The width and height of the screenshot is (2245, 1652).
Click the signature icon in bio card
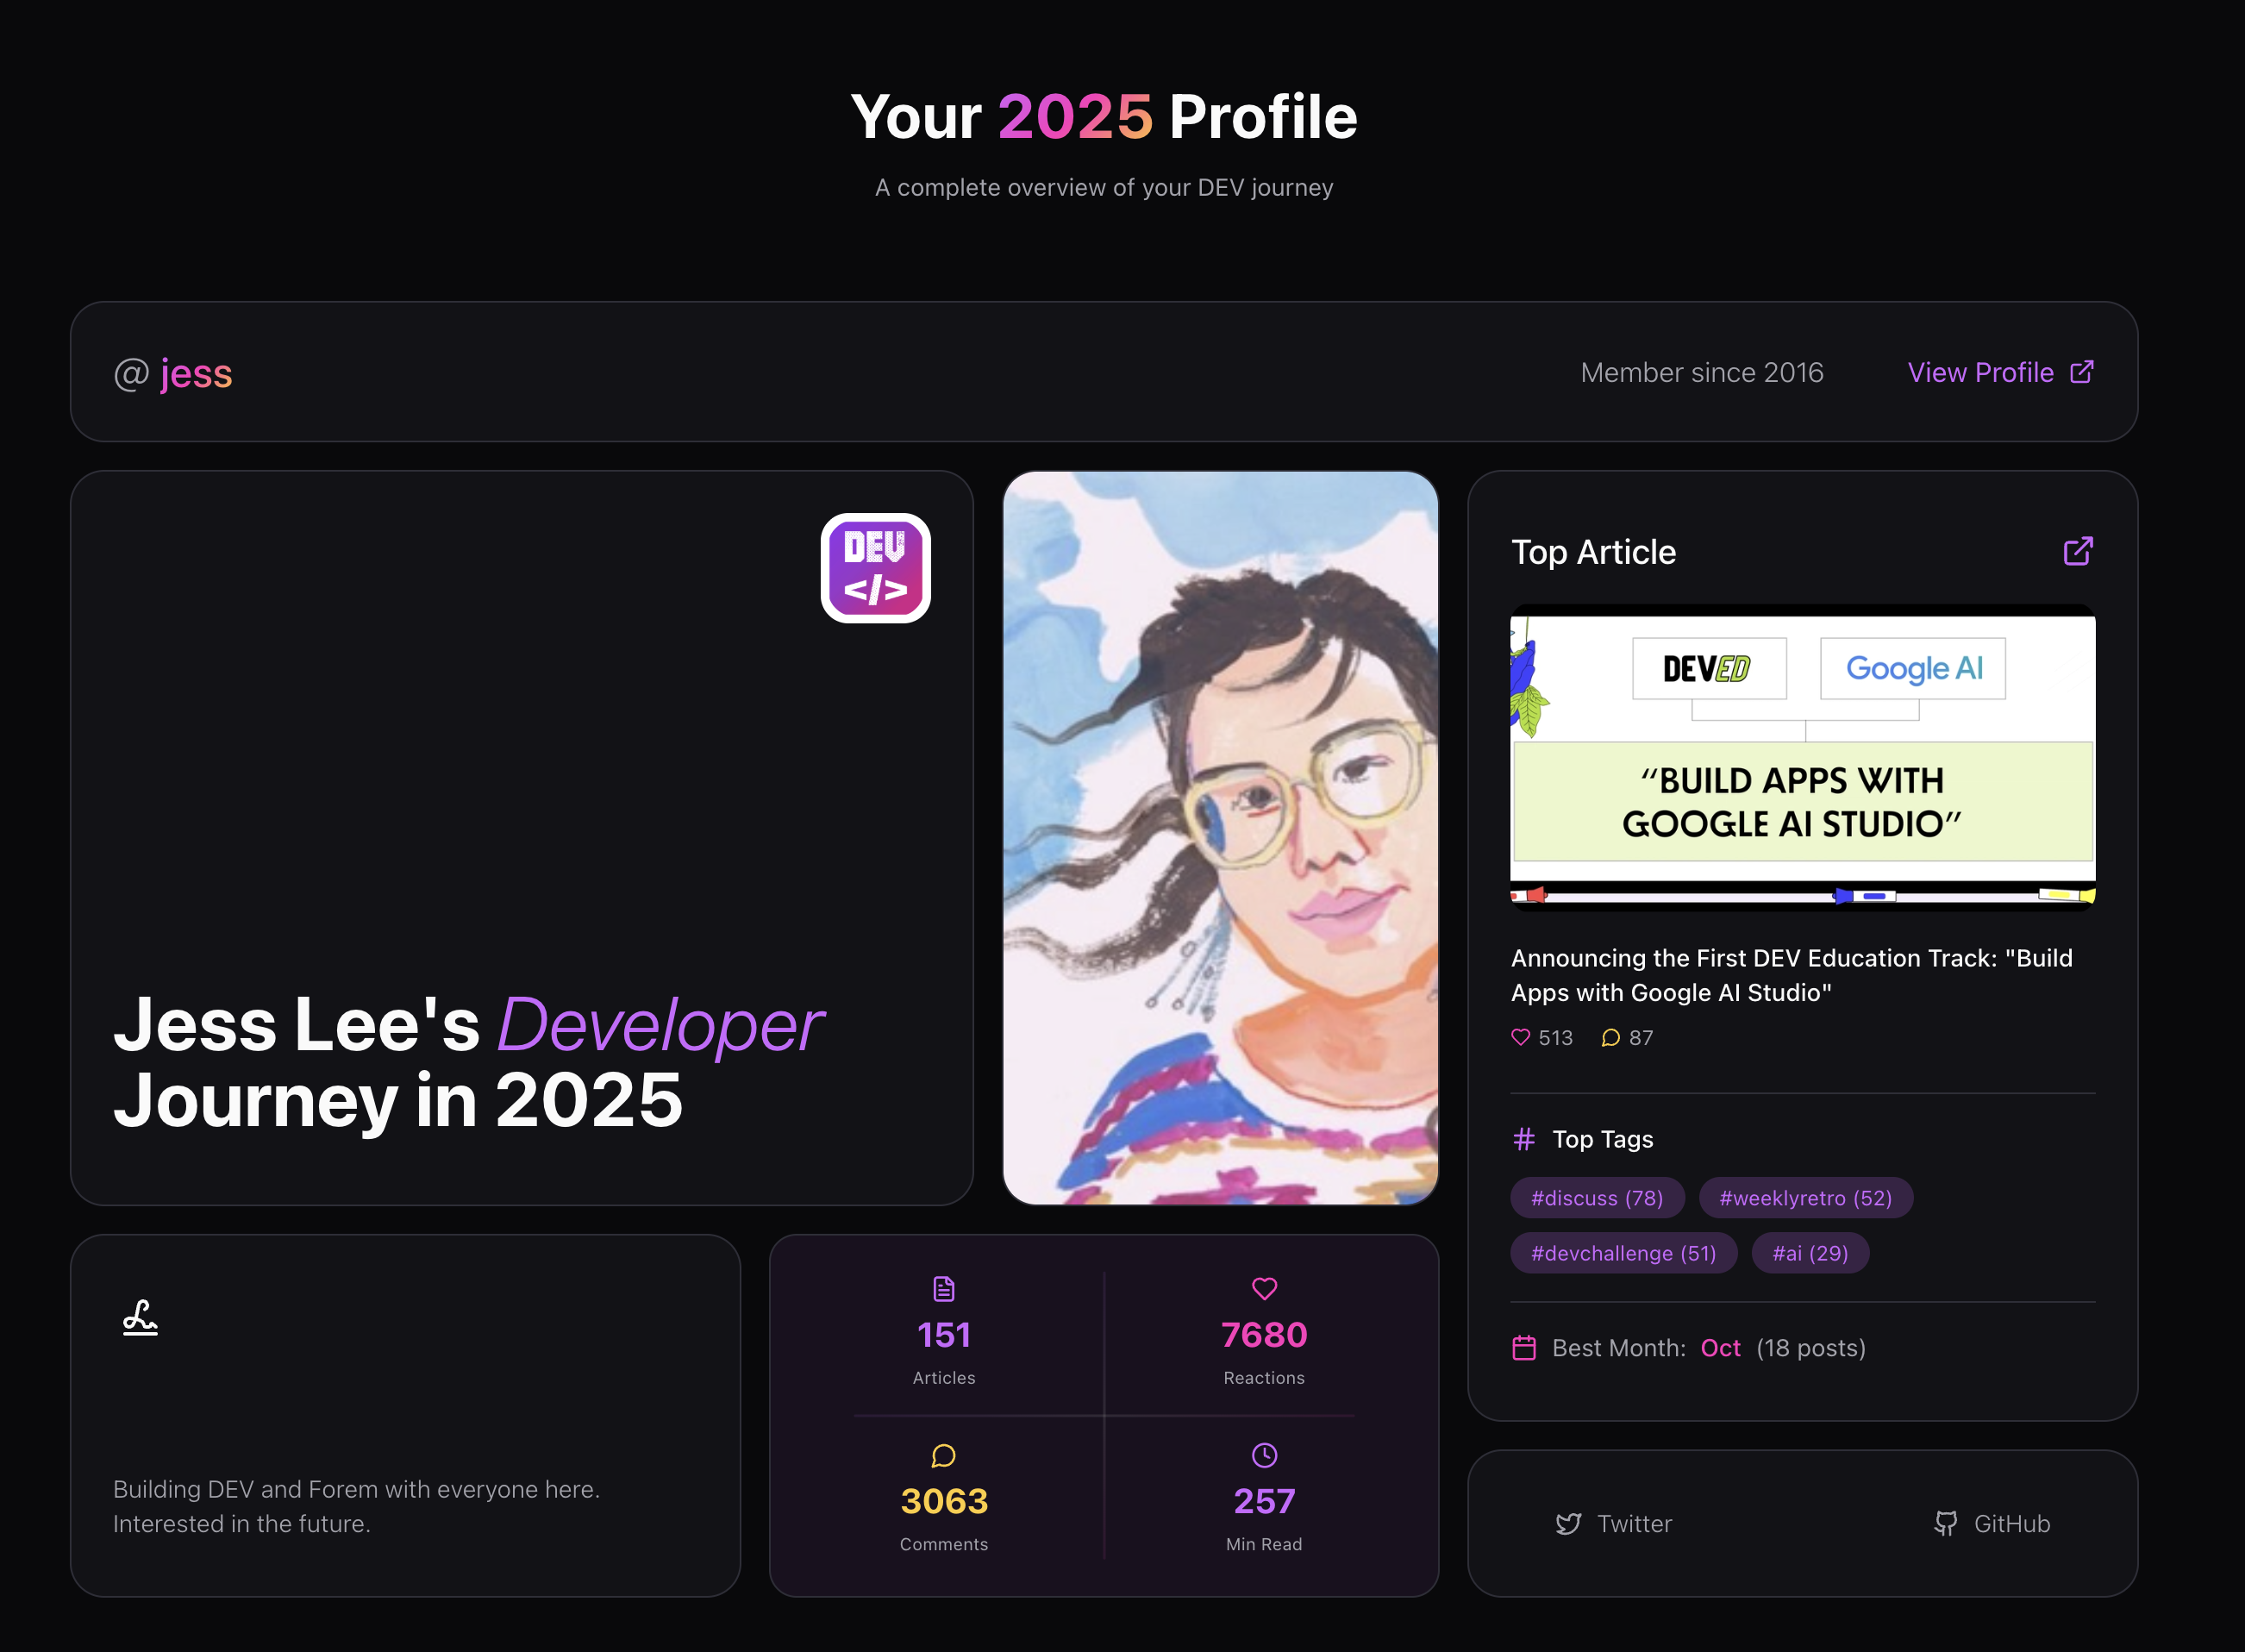point(140,1318)
